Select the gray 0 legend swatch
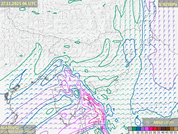 point(130,128)
